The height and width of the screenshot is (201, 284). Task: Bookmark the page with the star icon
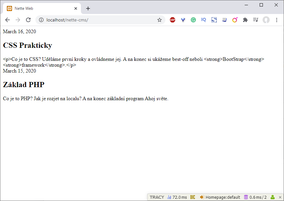160,20
